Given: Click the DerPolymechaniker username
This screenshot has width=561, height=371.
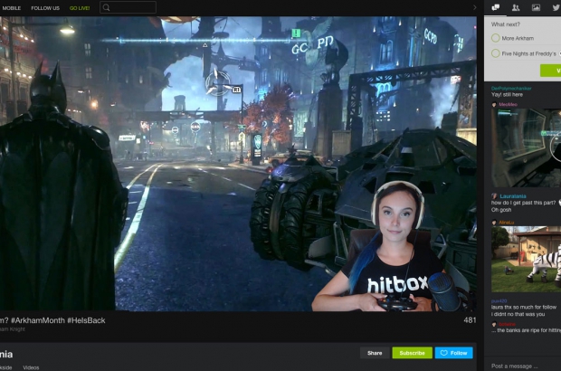Looking at the screenshot, I should (511, 89).
